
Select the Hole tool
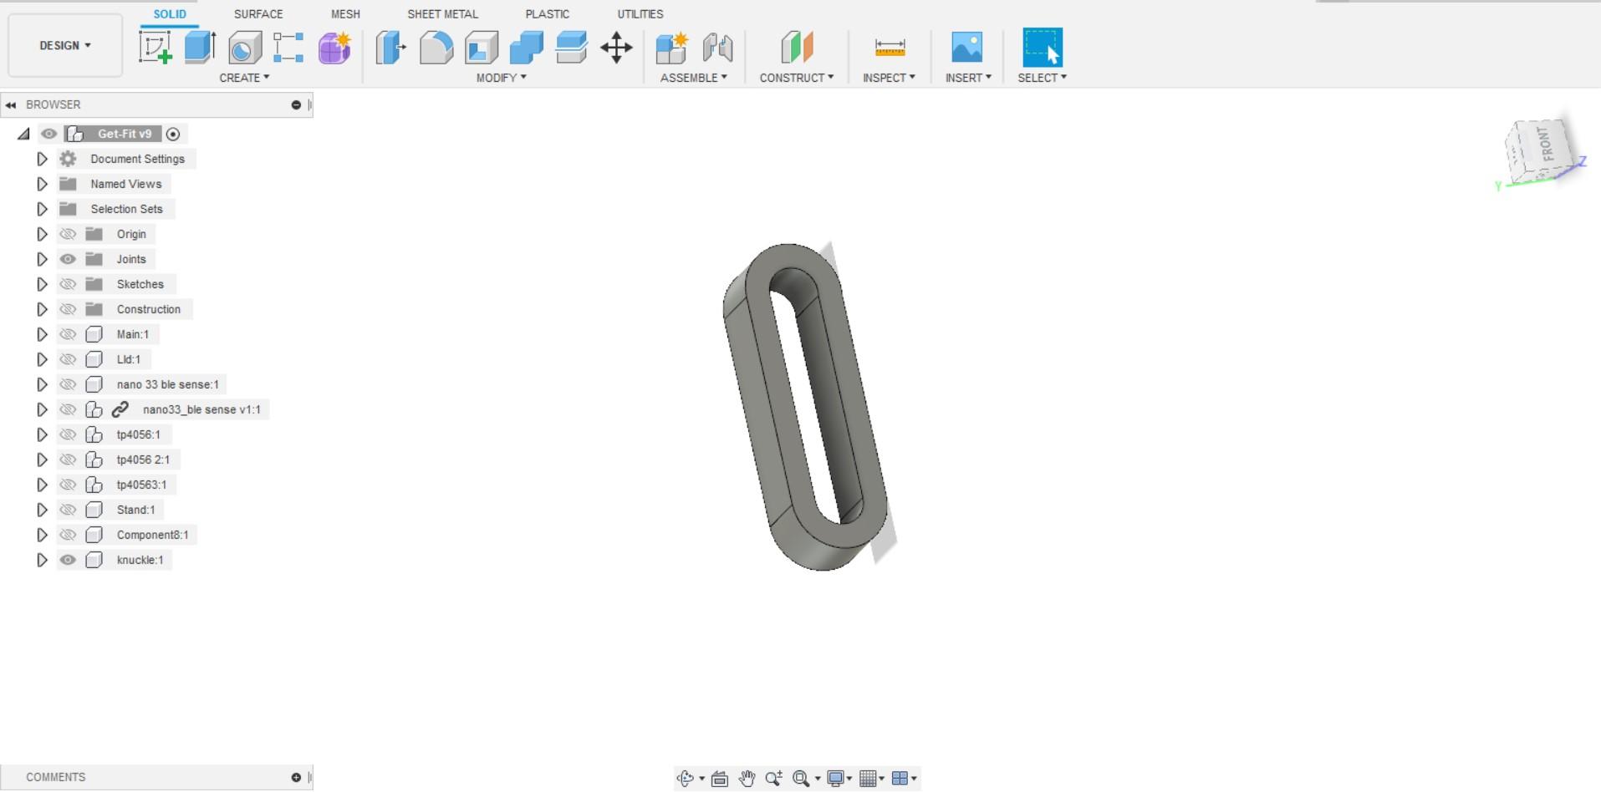245,47
